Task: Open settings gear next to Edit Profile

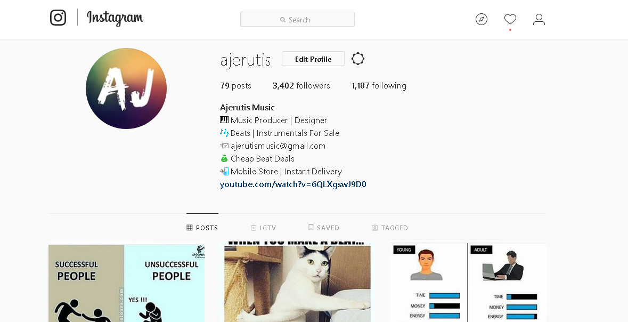Action: tap(357, 59)
